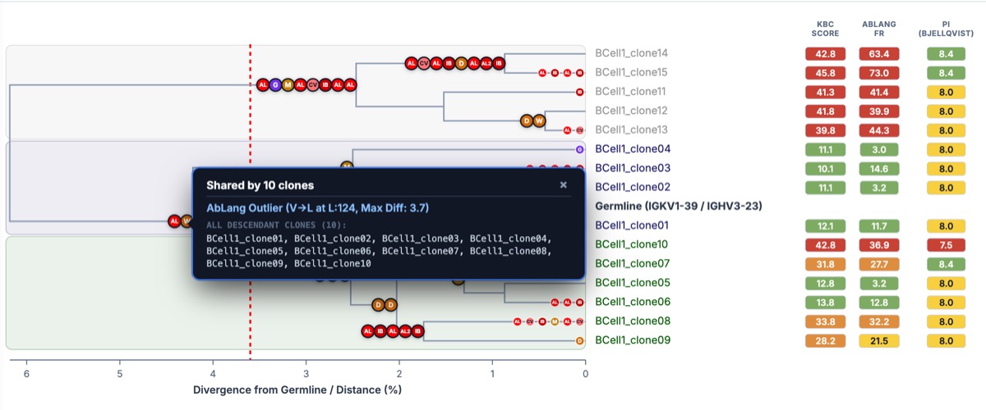
Task: Click AbLang FR value 21.5 for clone09
Action: pos(880,340)
